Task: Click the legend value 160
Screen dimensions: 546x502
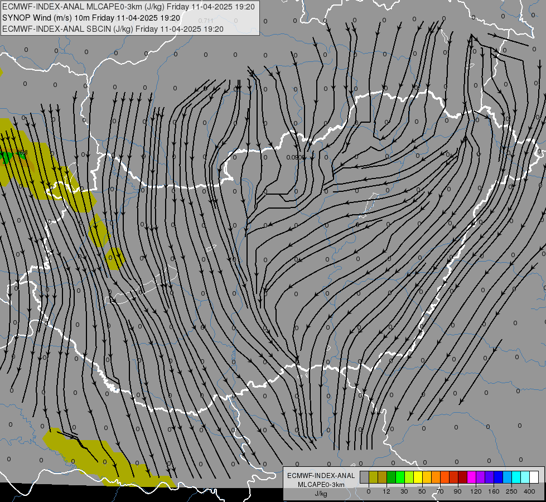Action: [x=494, y=491]
